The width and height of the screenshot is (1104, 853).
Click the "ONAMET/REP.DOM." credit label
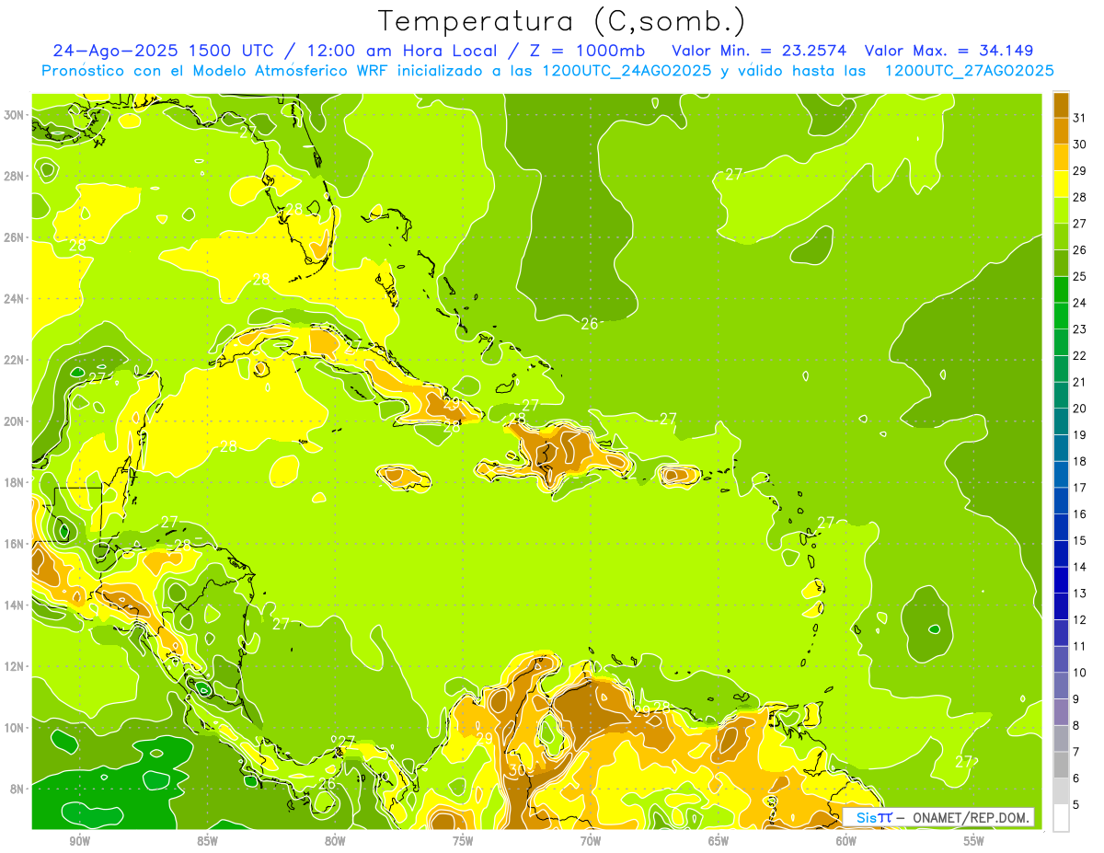(970, 817)
